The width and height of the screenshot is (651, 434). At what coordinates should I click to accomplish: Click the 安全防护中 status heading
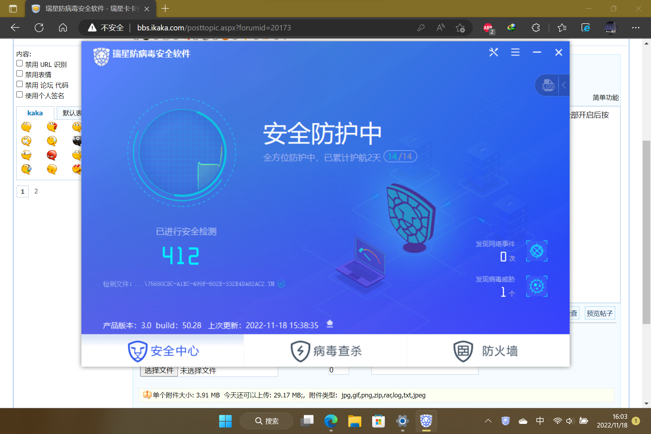322,133
